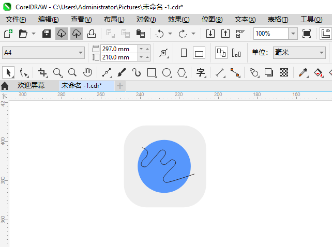Open the 查看(V) menu
This screenshot has width=332, height=247.
81,20
